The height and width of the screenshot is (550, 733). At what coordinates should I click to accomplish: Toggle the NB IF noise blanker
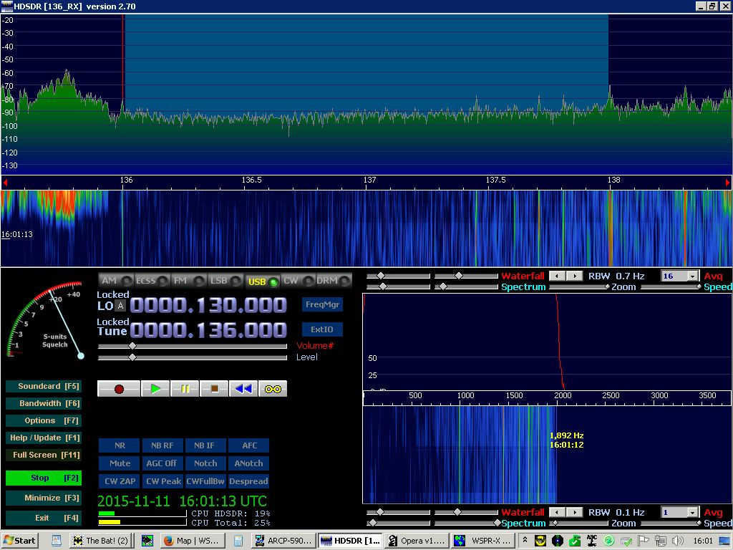pyautogui.click(x=205, y=445)
